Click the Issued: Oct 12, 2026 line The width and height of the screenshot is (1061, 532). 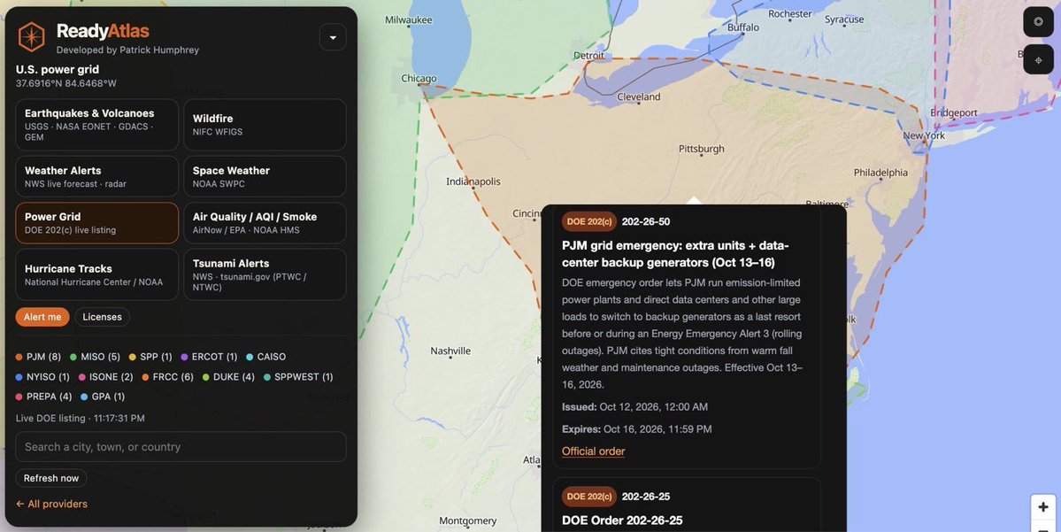pos(634,407)
